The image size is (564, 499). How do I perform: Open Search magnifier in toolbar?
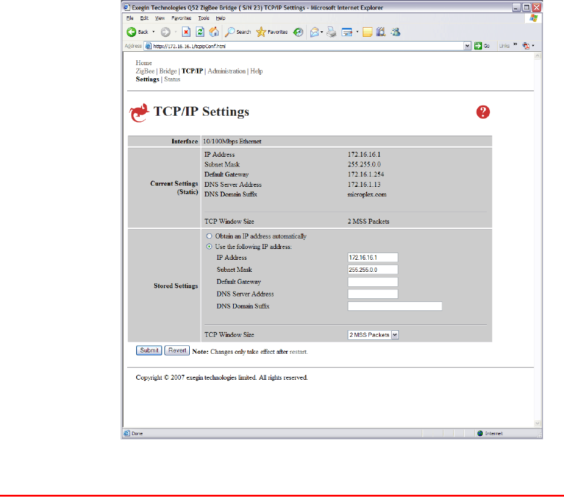[230, 32]
